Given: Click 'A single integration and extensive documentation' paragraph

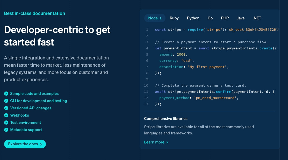Looking at the screenshot, I should 56,69.
